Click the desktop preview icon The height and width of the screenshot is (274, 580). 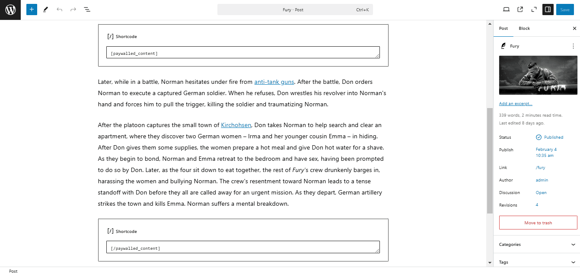(507, 10)
